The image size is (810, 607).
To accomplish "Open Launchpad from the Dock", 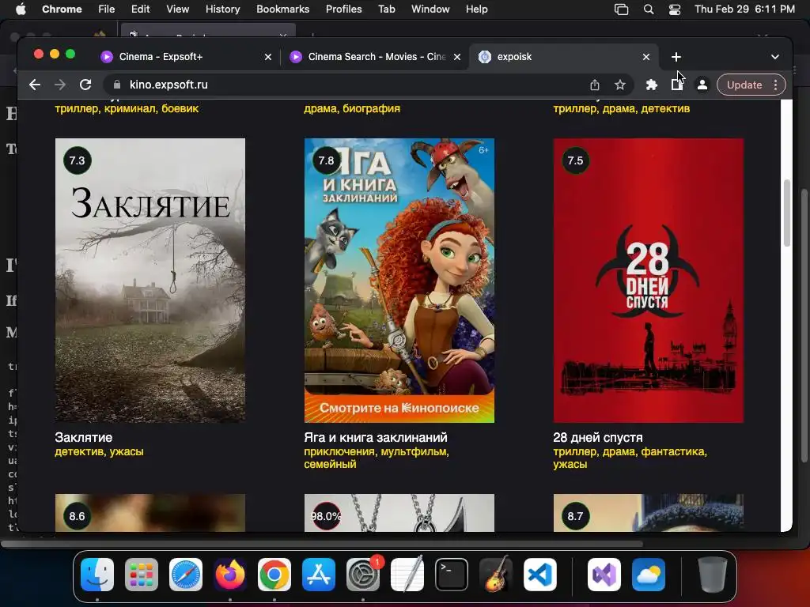I will point(141,575).
